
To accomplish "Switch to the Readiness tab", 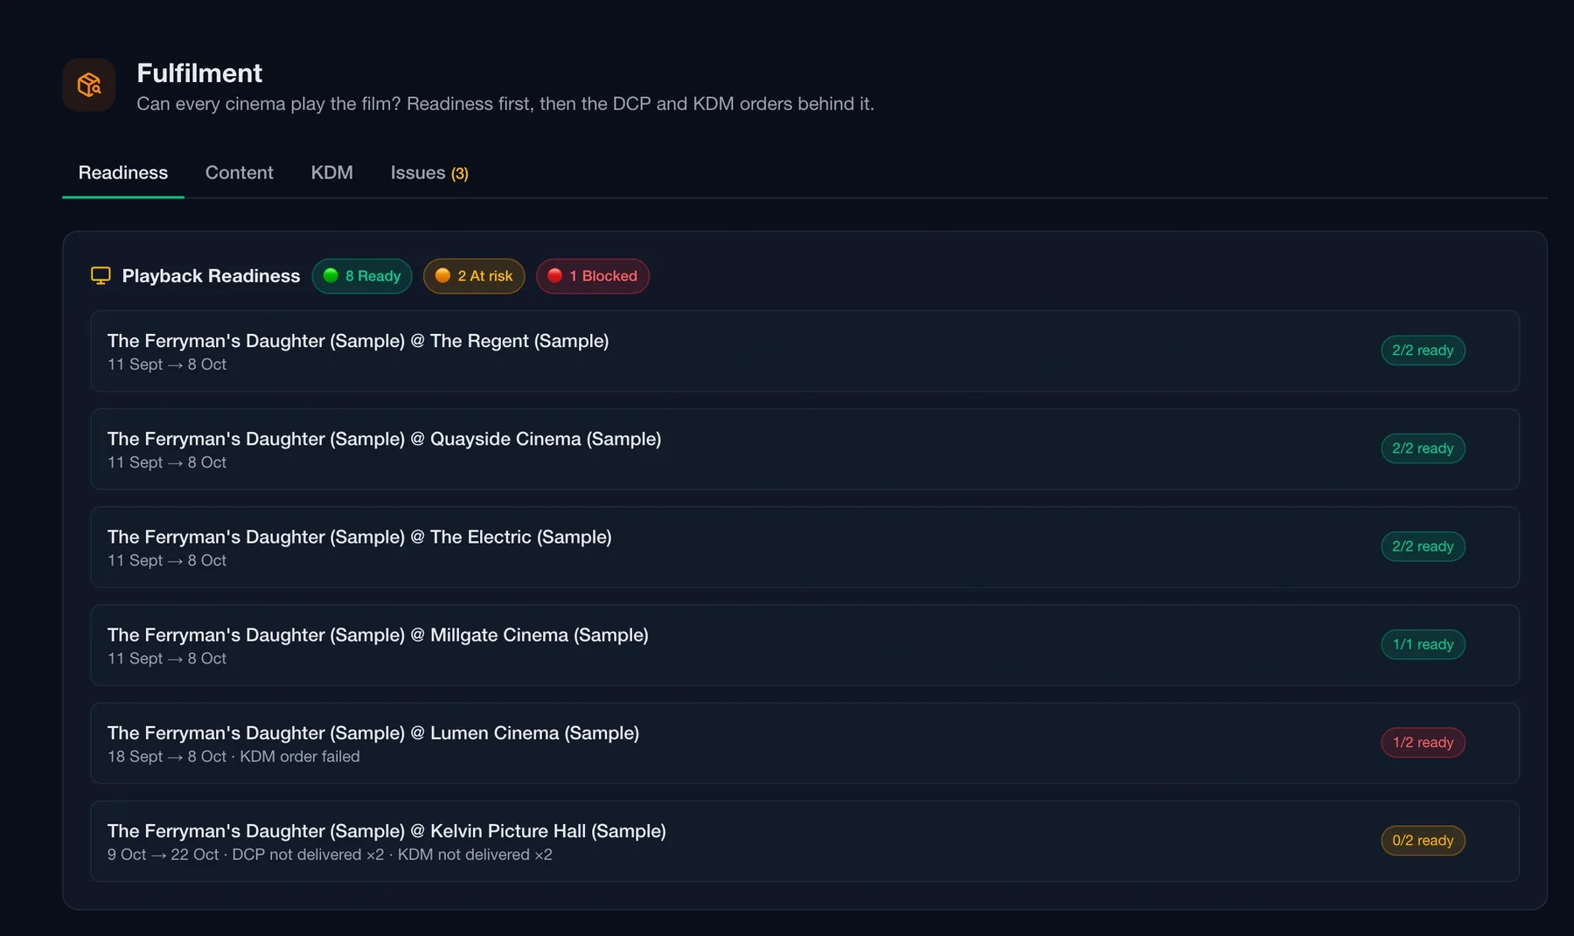I will point(123,173).
